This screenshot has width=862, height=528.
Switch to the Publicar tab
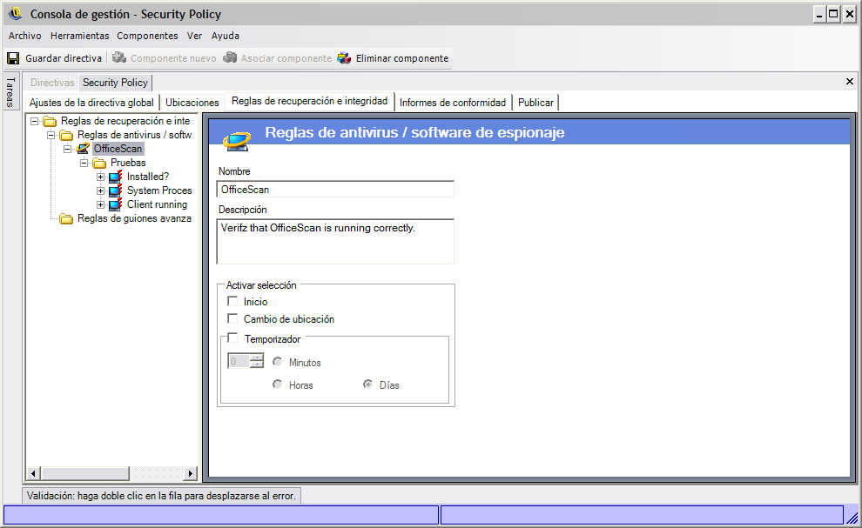pyautogui.click(x=535, y=103)
